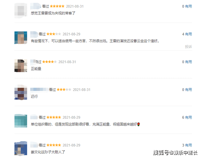Image resolution: width=202 pixels, height=158 pixels.
Task: Click the avatar next to the 正能量 comment
Action: tap(21, 66)
